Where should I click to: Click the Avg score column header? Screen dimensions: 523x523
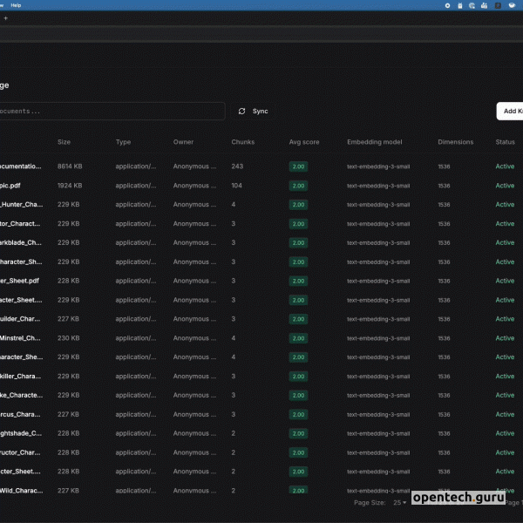pyautogui.click(x=304, y=142)
